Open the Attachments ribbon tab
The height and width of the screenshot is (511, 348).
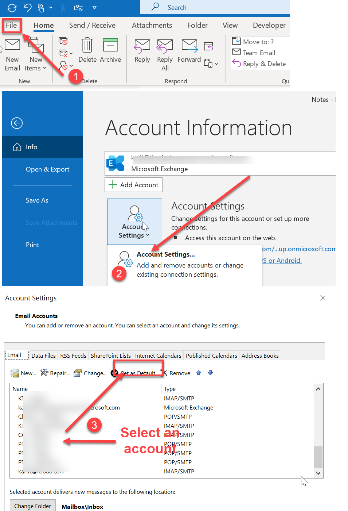click(152, 25)
